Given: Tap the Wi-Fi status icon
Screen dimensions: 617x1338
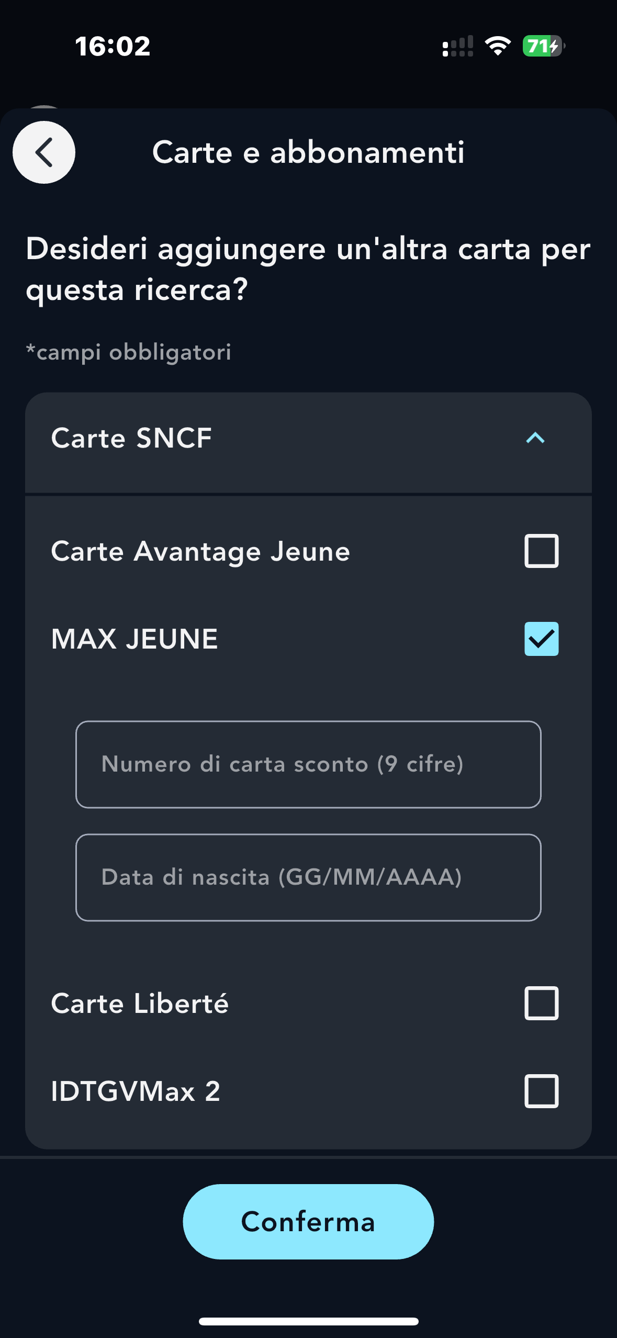Looking at the screenshot, I should 498,46.
